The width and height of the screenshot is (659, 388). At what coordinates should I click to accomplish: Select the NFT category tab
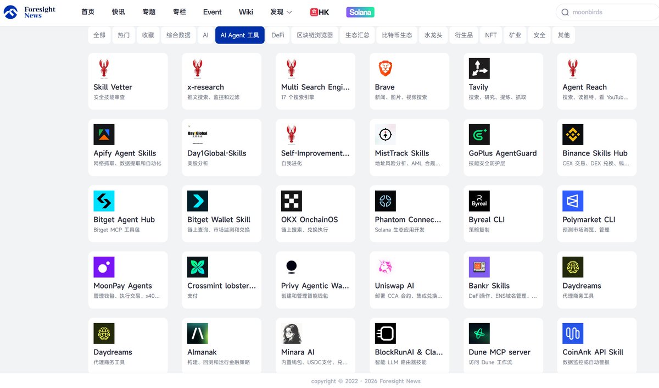point(491,35)
